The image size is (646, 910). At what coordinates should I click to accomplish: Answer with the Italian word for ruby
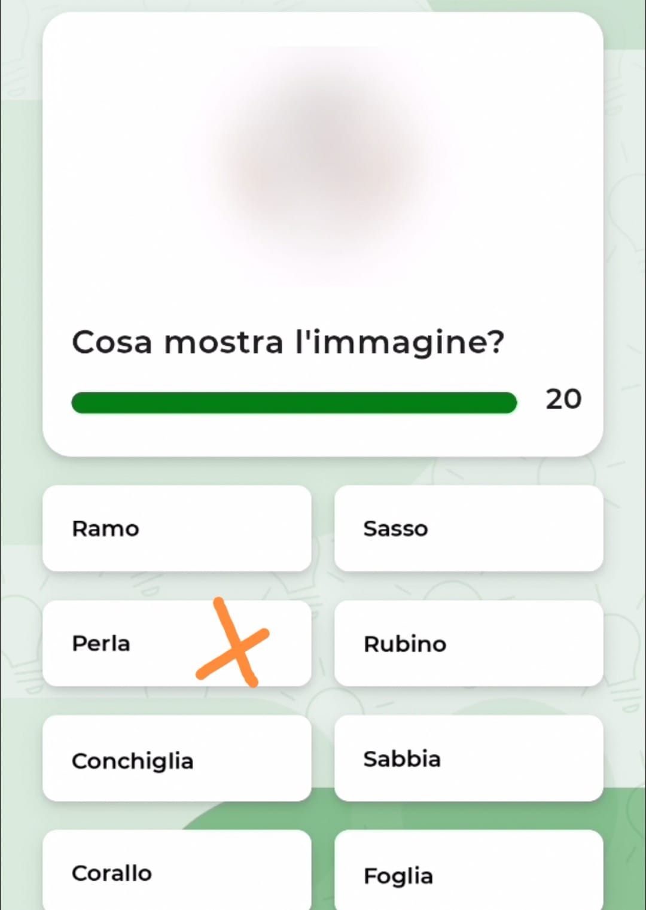pyautogui.click(x=468, y=643)
